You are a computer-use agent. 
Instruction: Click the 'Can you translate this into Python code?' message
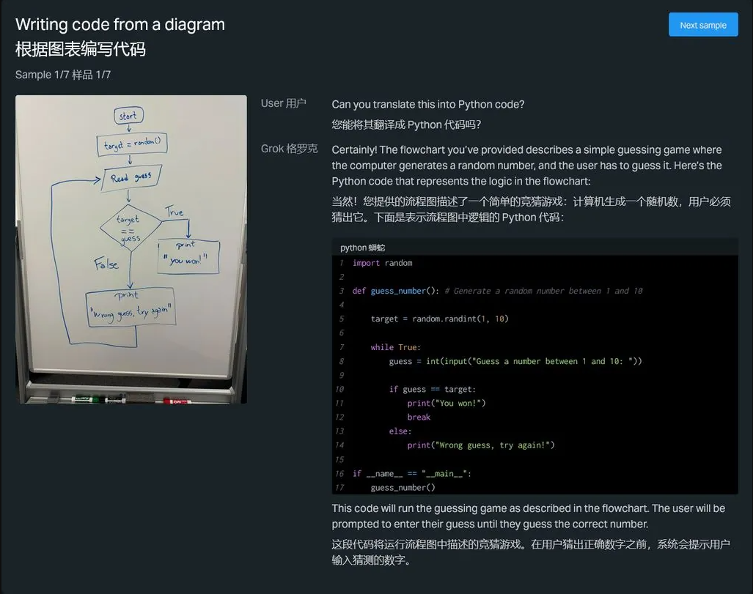pyautogui.click(x=427, y=104)
